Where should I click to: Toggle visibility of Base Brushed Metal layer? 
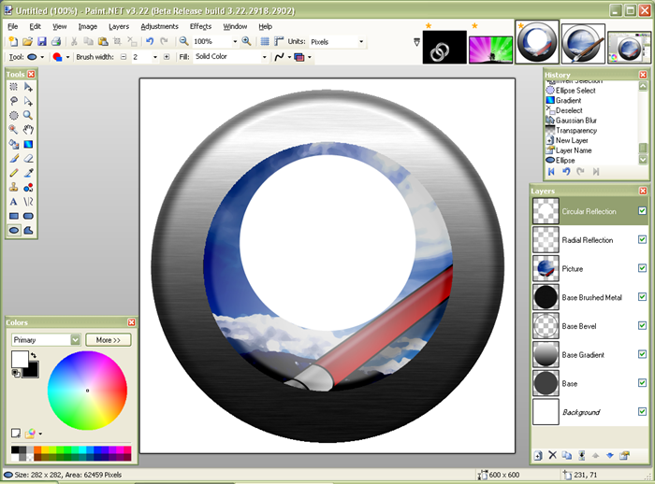point(642,296)
